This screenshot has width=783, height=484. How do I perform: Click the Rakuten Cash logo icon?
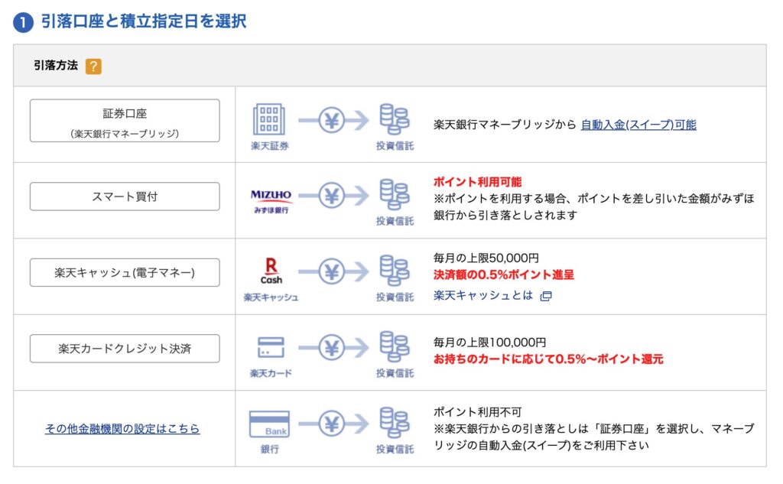(271, 271)
